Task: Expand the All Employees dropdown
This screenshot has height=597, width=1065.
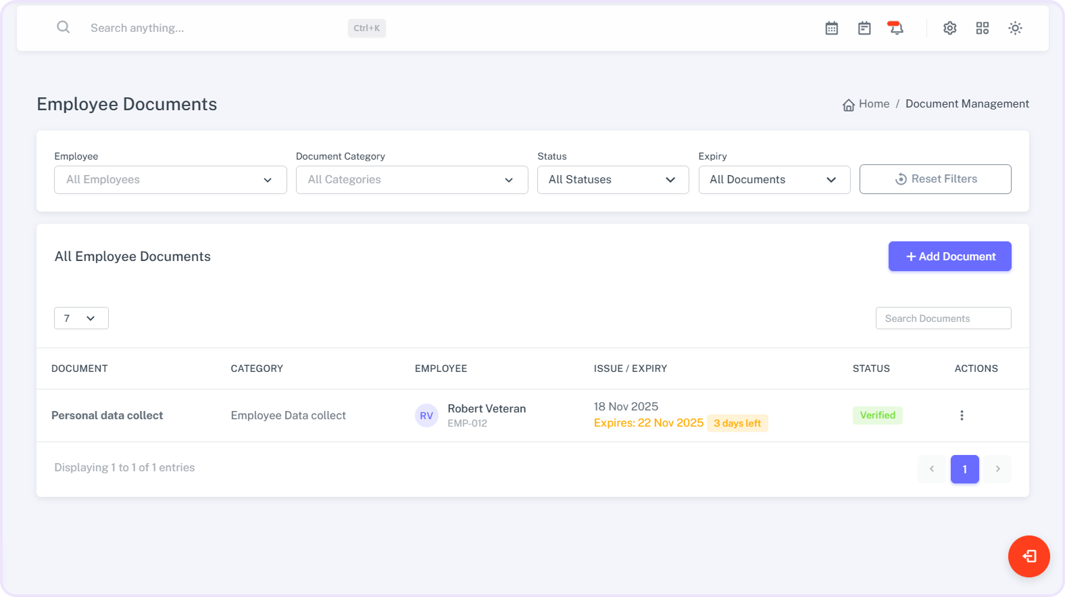Action: point(170,180)
